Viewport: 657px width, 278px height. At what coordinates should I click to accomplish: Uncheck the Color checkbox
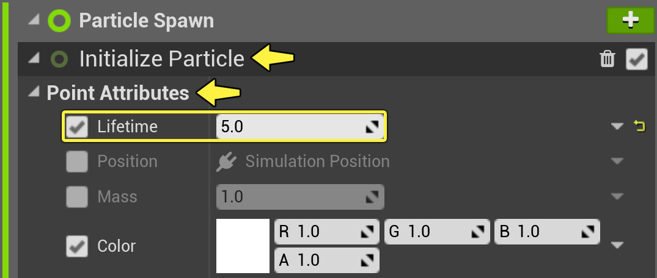coord(77,246)
